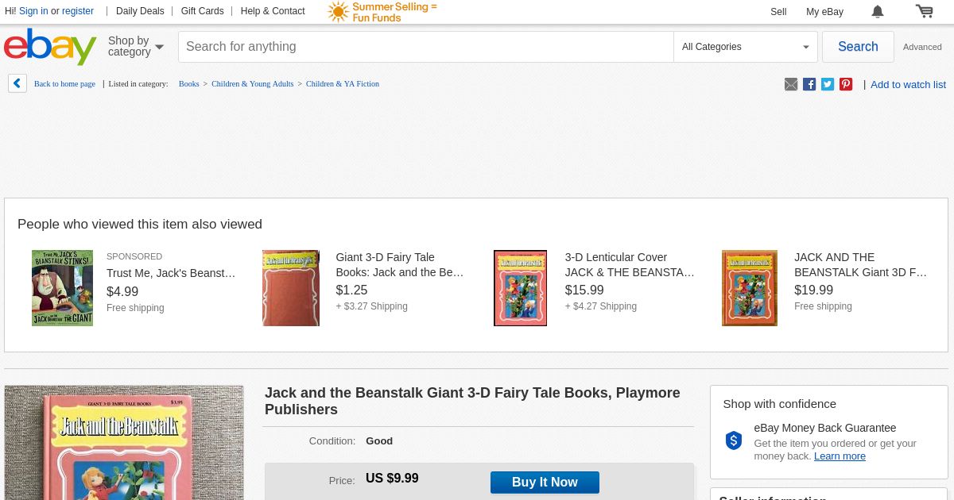Follow the Children & Young Adults breadcrumb
Image resolution: width=954 pixels, height=500 pixels.
(x=252, y=84)
